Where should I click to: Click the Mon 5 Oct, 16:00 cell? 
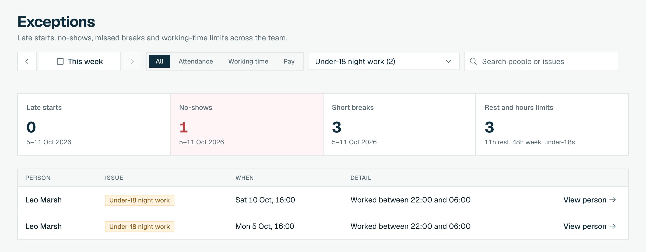(x=265, y=226)
